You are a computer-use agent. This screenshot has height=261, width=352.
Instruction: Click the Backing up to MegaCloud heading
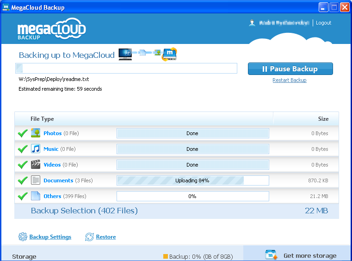point(67,55)
